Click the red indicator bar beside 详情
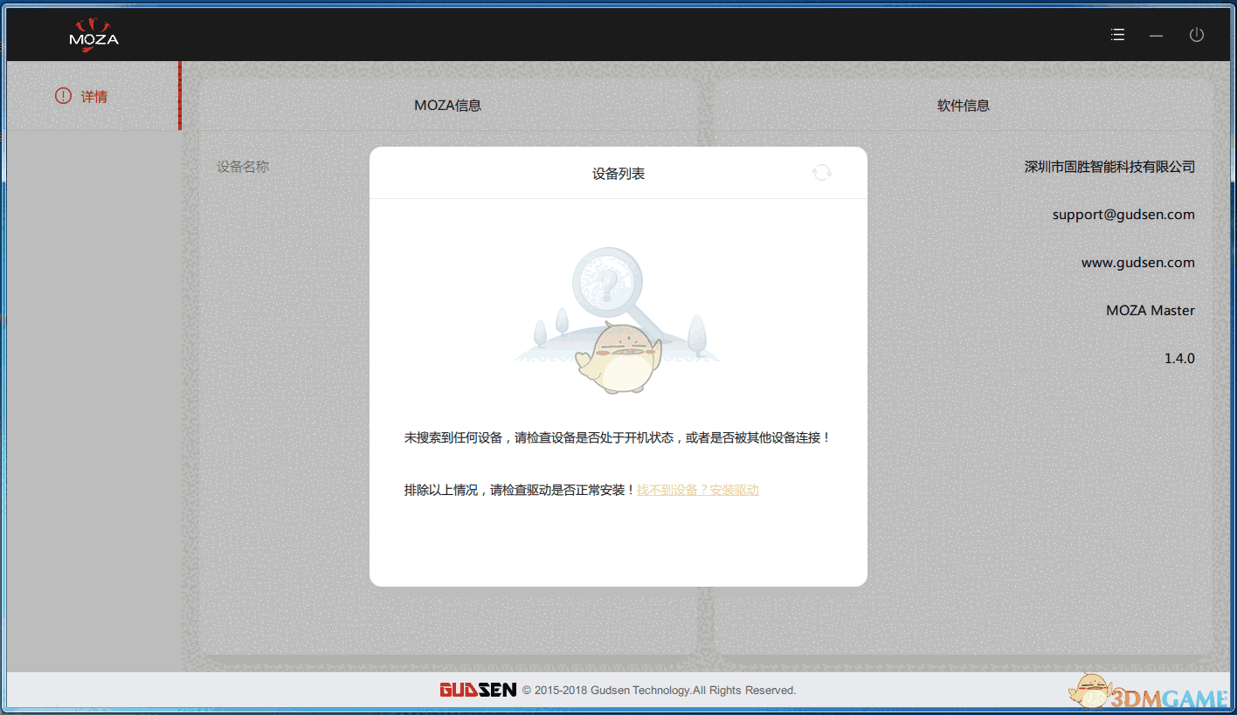Viewport: 1237px width, 715px height. click(180, 96)
